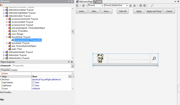
Task: Select activestyleobject1: TActiveStyleObject
Action: pos(28,28)
